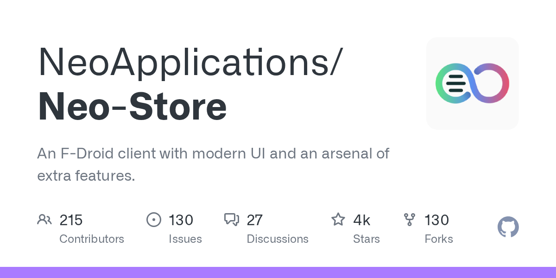Open the Discussions label
This screenshot has height=278, width=556.
tap(277, 239)
